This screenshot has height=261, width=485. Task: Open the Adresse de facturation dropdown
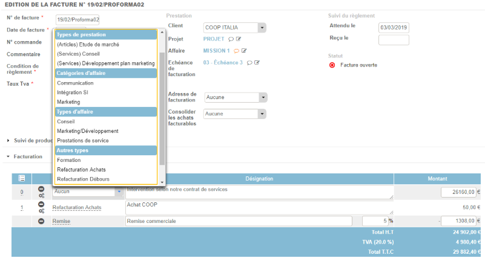click(x=262, y=97)
